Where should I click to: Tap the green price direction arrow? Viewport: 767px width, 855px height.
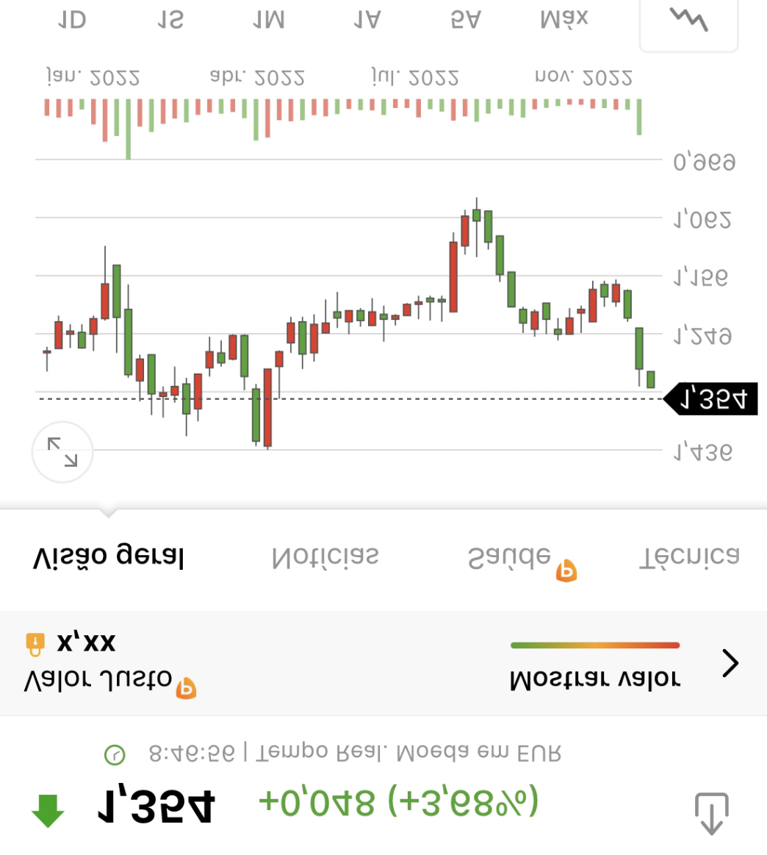(x=48, y=812)
